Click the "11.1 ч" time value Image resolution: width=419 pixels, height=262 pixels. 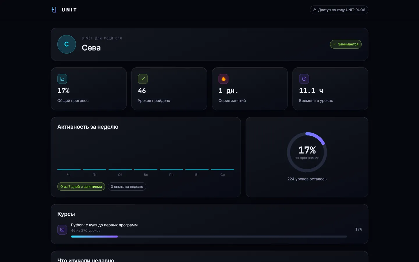click(311, 91)
